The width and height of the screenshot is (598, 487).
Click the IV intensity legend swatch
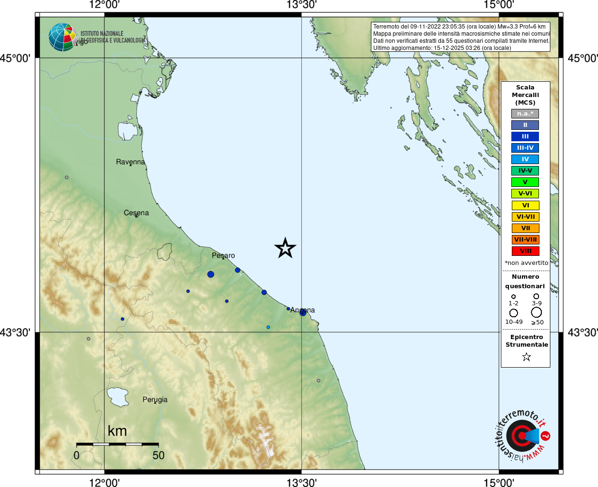[525, 159]
